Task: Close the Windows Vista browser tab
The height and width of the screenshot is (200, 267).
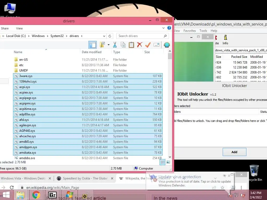Action: (50, 178)
